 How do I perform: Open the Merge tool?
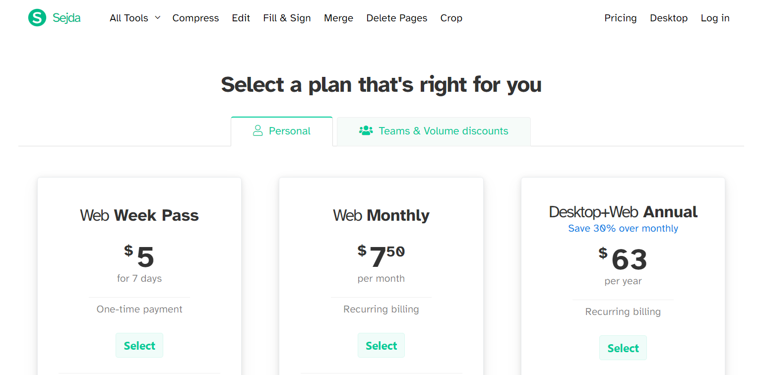tap(339, 18)
